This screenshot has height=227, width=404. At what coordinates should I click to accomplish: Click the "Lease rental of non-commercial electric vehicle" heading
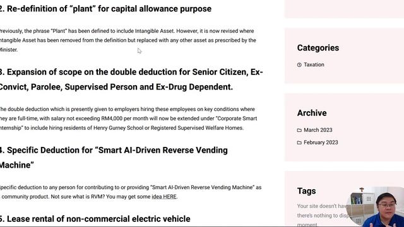click(x=95, y=219)
